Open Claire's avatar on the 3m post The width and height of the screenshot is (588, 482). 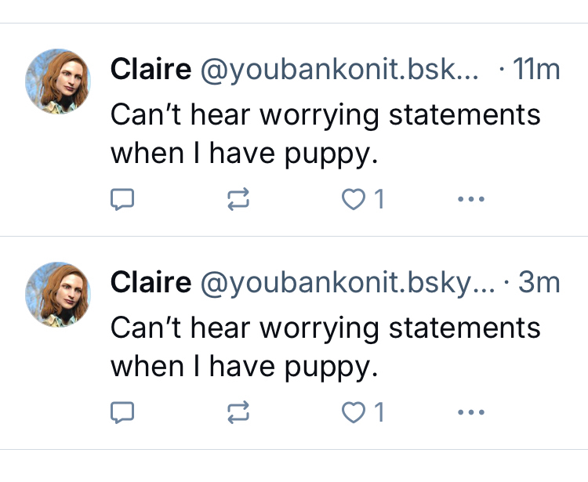point(60,295)
